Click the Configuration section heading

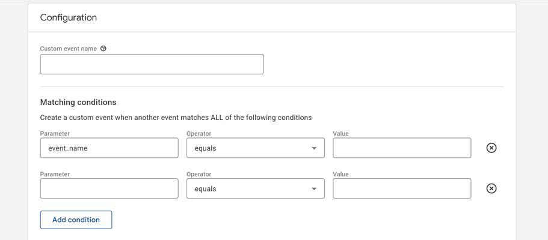tap(69, 18)
